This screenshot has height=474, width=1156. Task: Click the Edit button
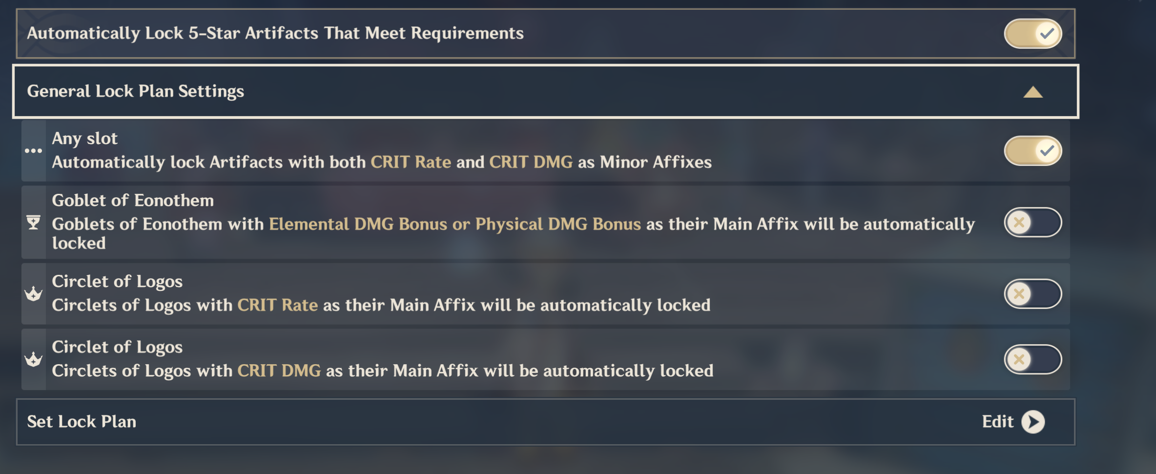click(1013, 422)
